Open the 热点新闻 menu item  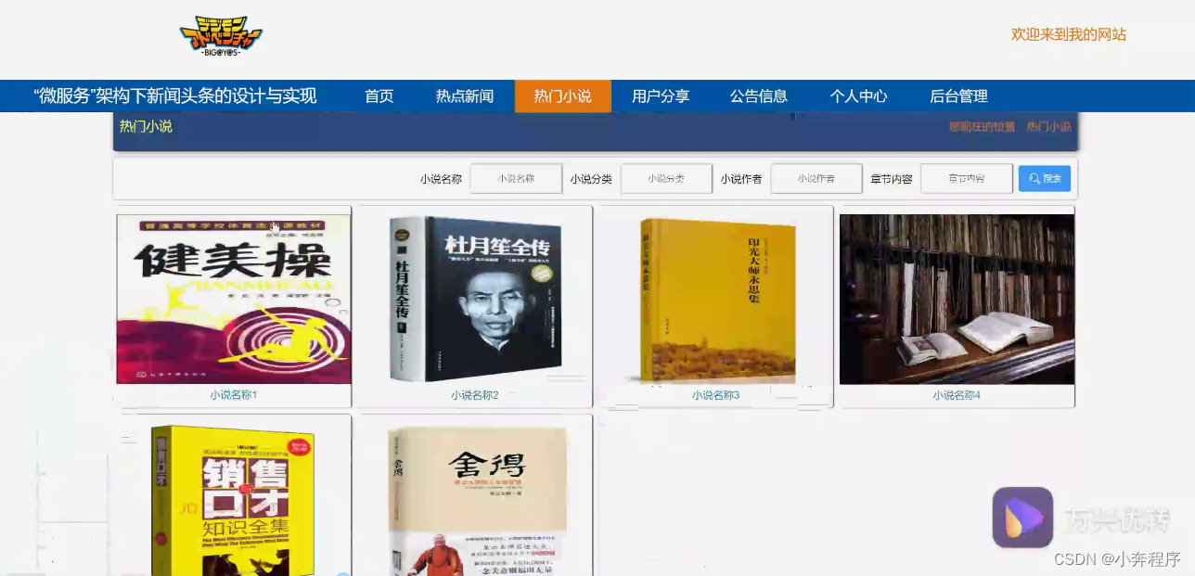point(465,96)
